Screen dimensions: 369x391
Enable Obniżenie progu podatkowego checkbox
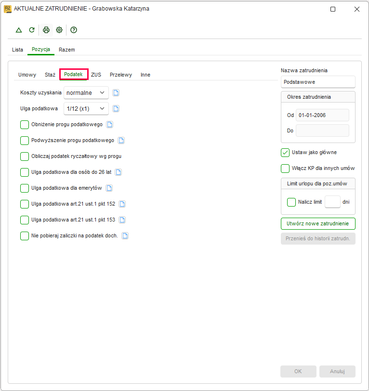coord(25,124)
